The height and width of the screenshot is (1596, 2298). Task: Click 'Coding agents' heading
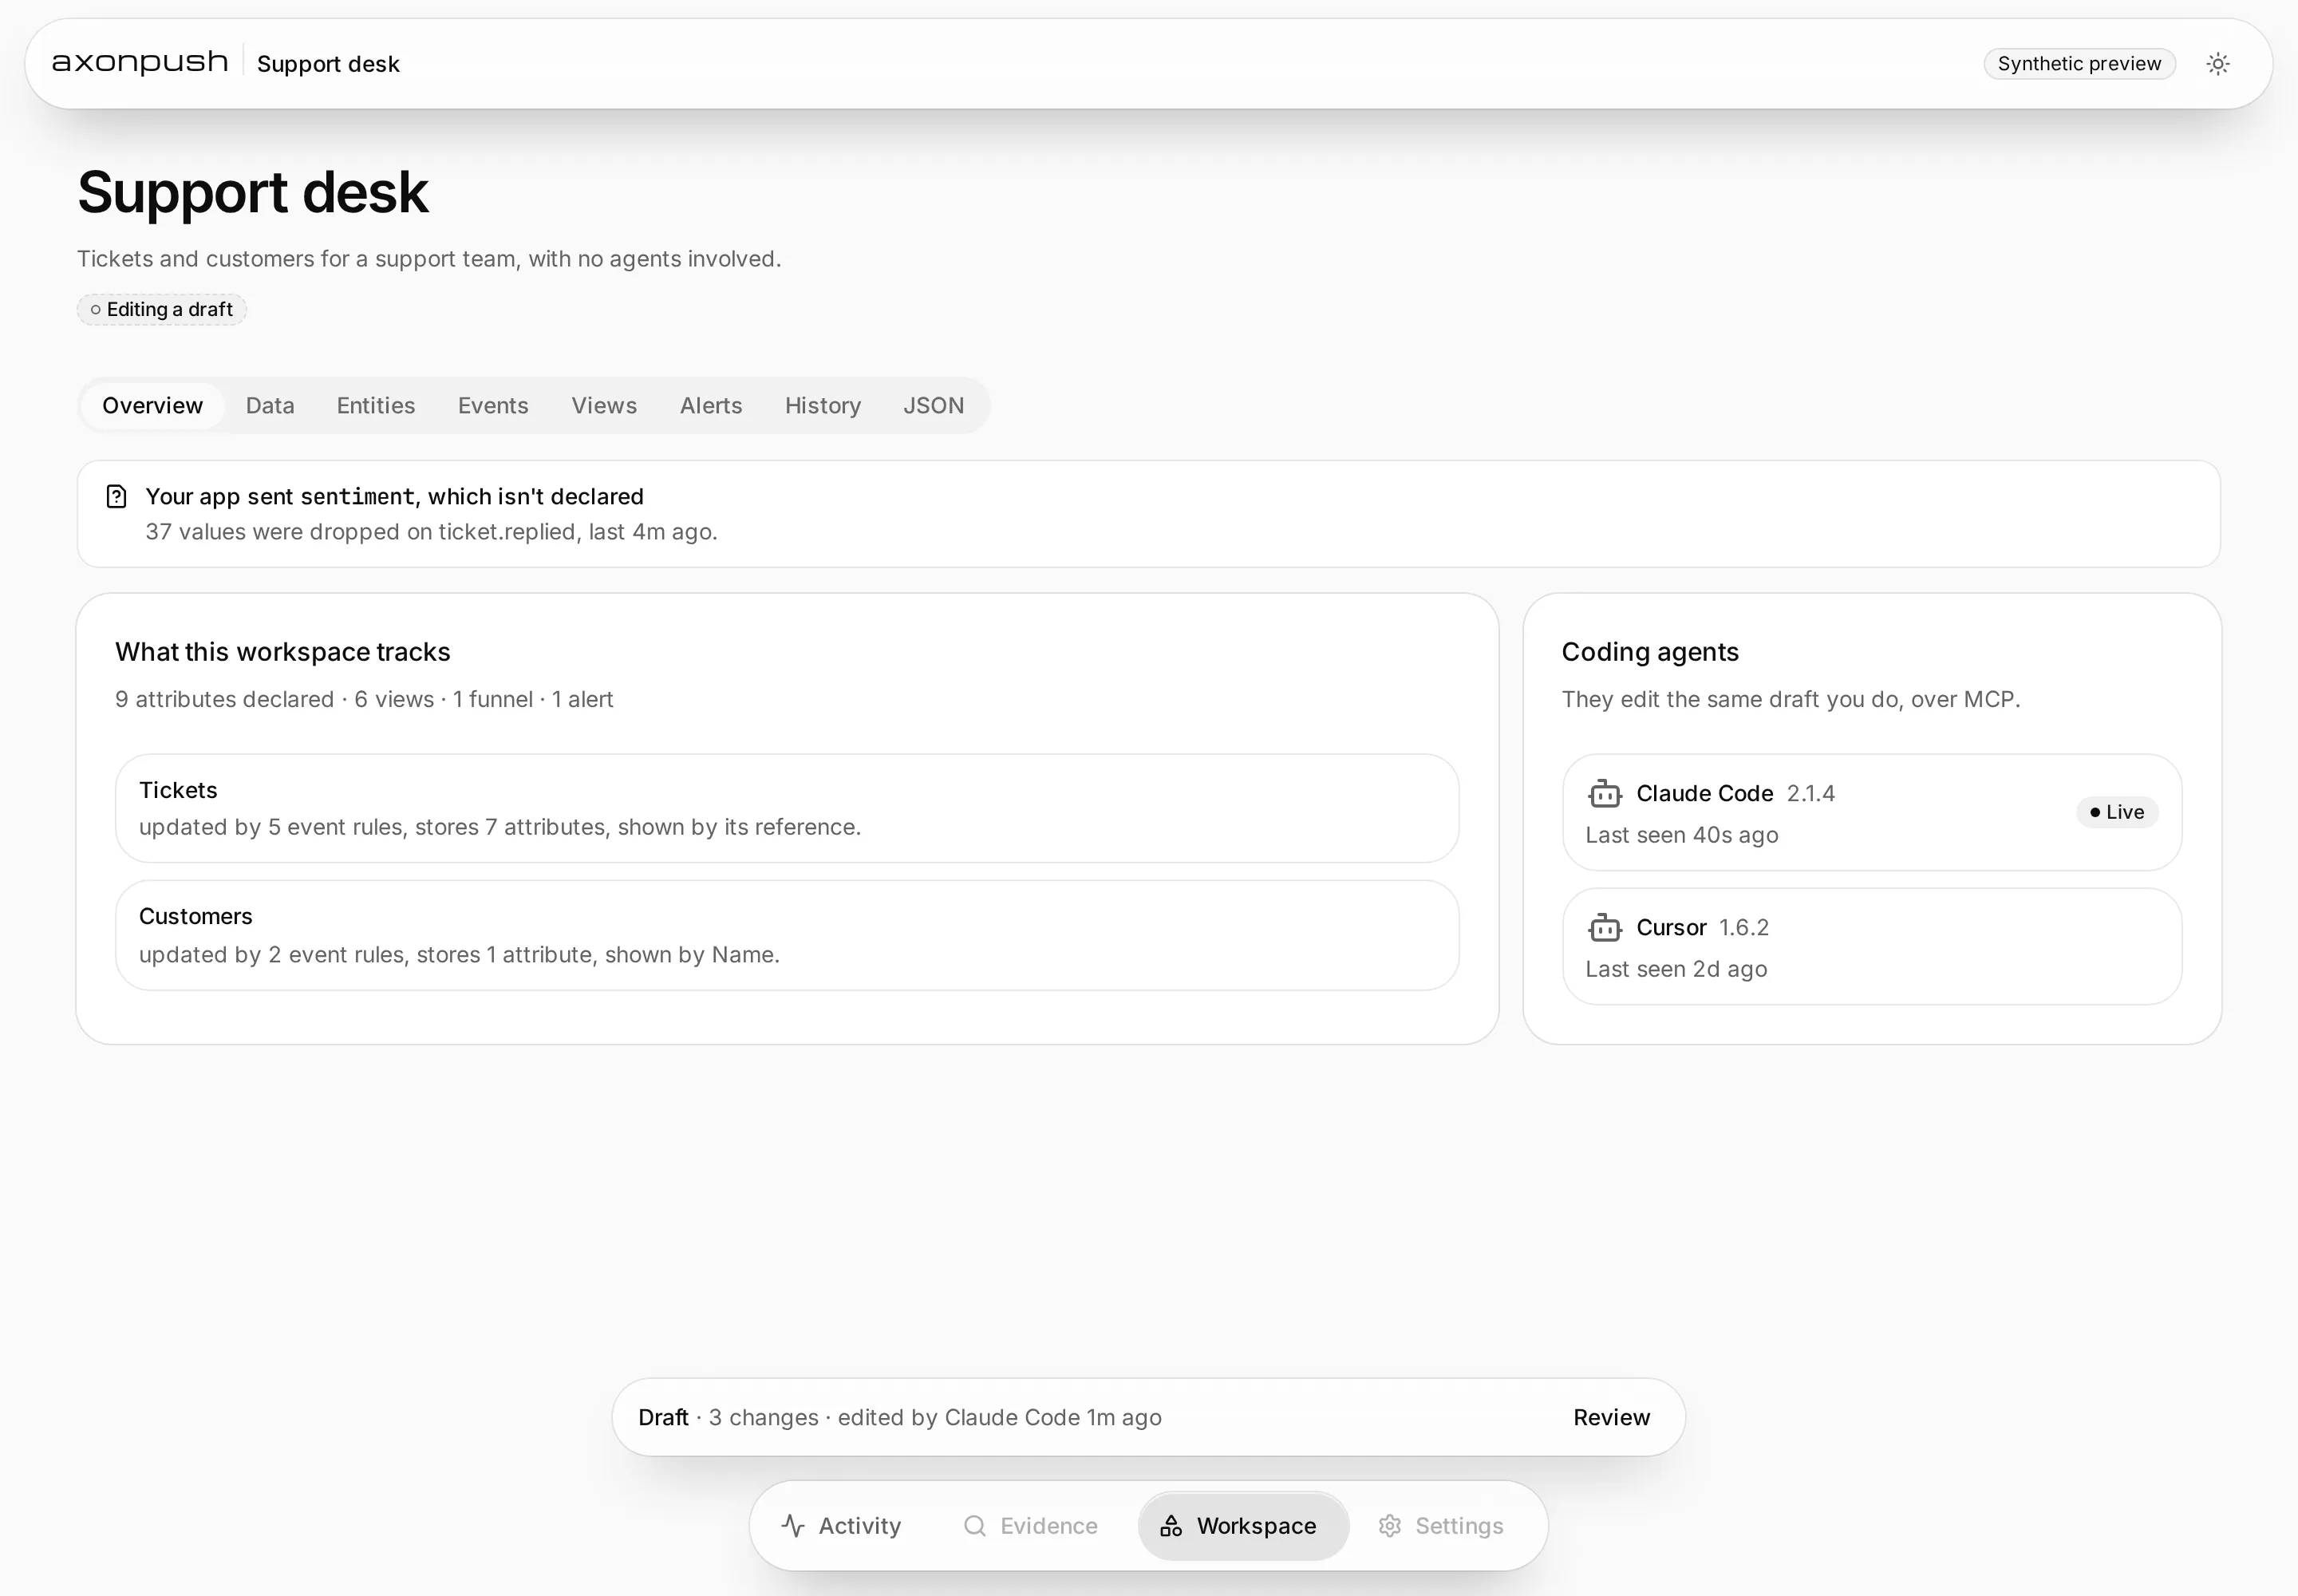pos(1650,652)
